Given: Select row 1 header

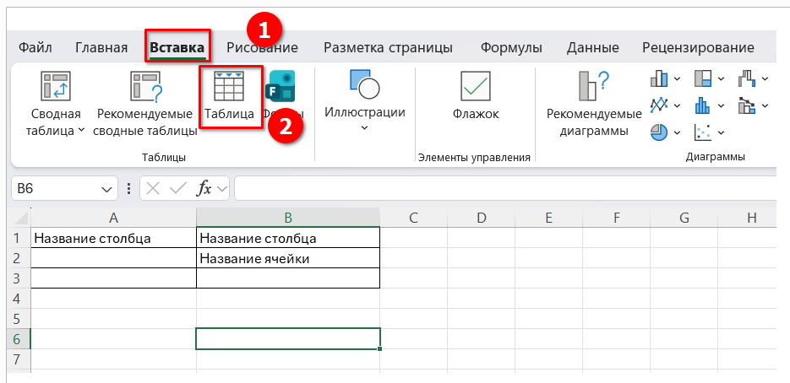Looking at the screenshot, I should click(x=20, y=238).
